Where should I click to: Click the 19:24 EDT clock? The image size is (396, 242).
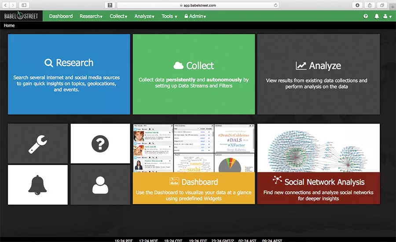[x=198, y=240]
